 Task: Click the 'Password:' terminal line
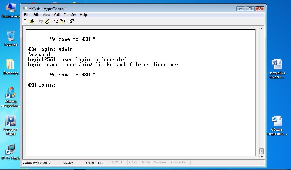tap(40, 54)
